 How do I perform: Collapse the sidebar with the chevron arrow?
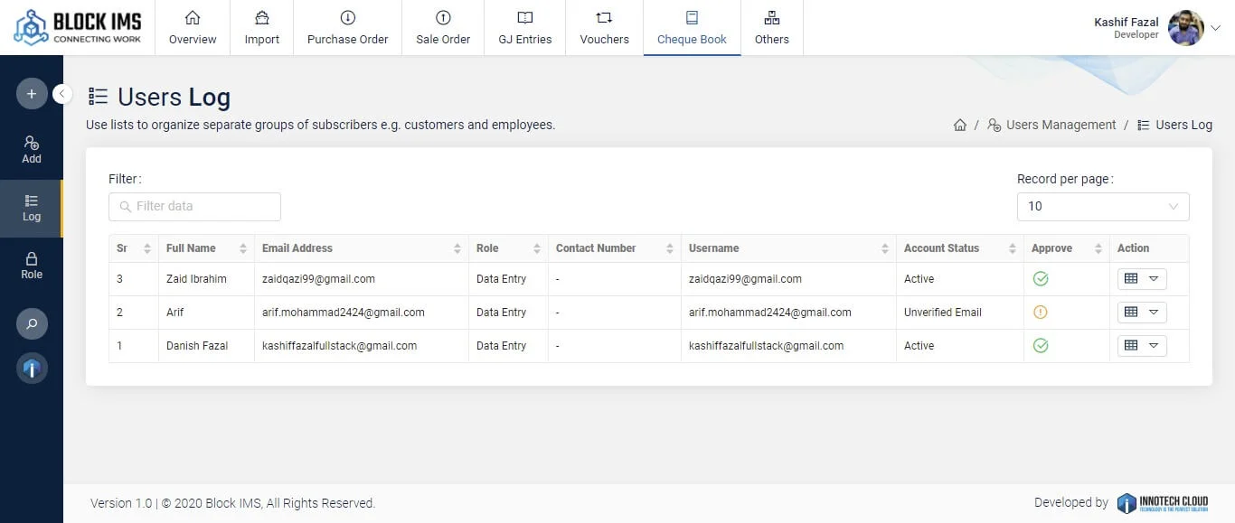point(62,93)
